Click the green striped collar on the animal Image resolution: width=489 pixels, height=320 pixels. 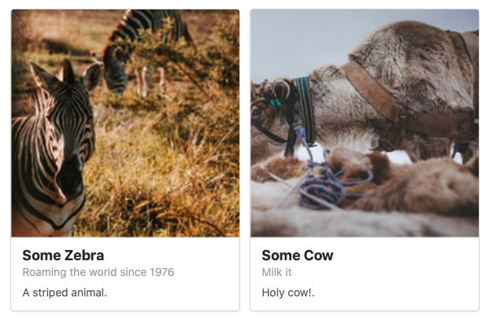[306, 109]
